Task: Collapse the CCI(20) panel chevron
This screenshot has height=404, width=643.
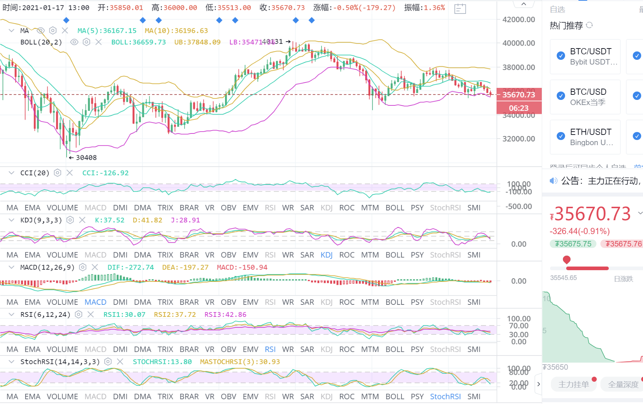Action: tap(12, 173)
